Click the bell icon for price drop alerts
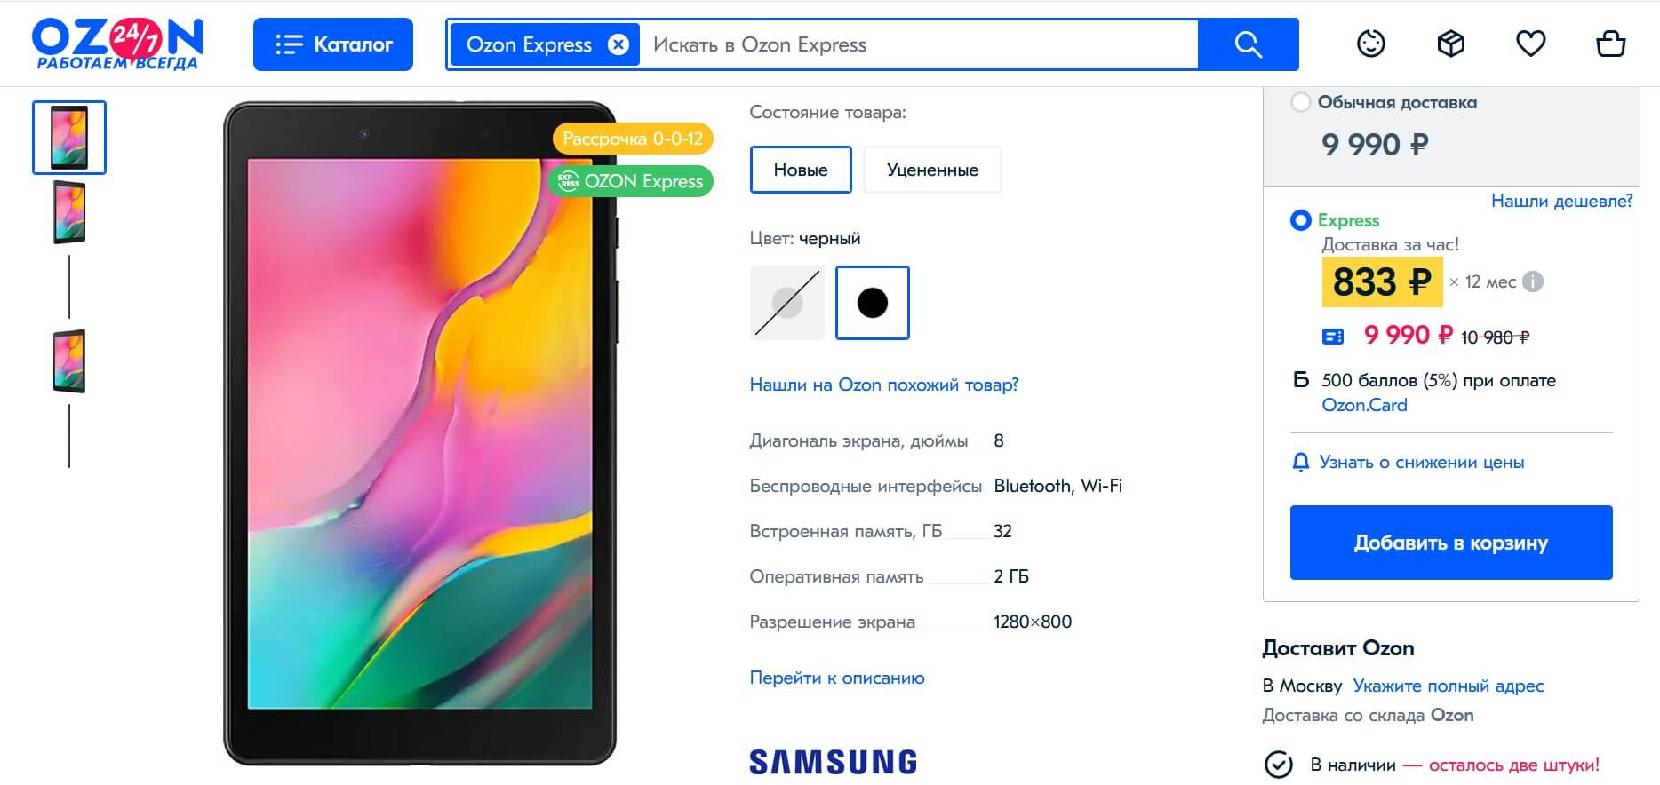 (x=1300, y=462)
